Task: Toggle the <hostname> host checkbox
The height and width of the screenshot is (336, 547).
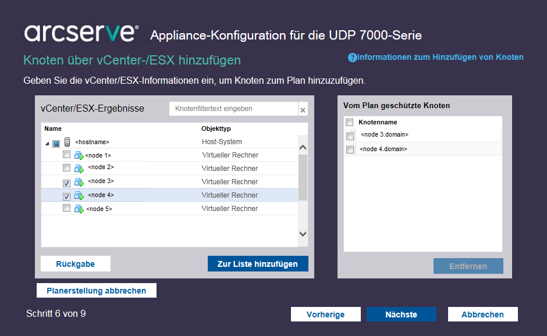Action: 56,144
